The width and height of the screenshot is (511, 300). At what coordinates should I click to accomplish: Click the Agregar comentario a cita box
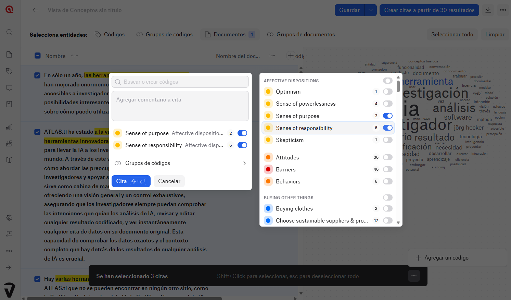pos(180,106)
